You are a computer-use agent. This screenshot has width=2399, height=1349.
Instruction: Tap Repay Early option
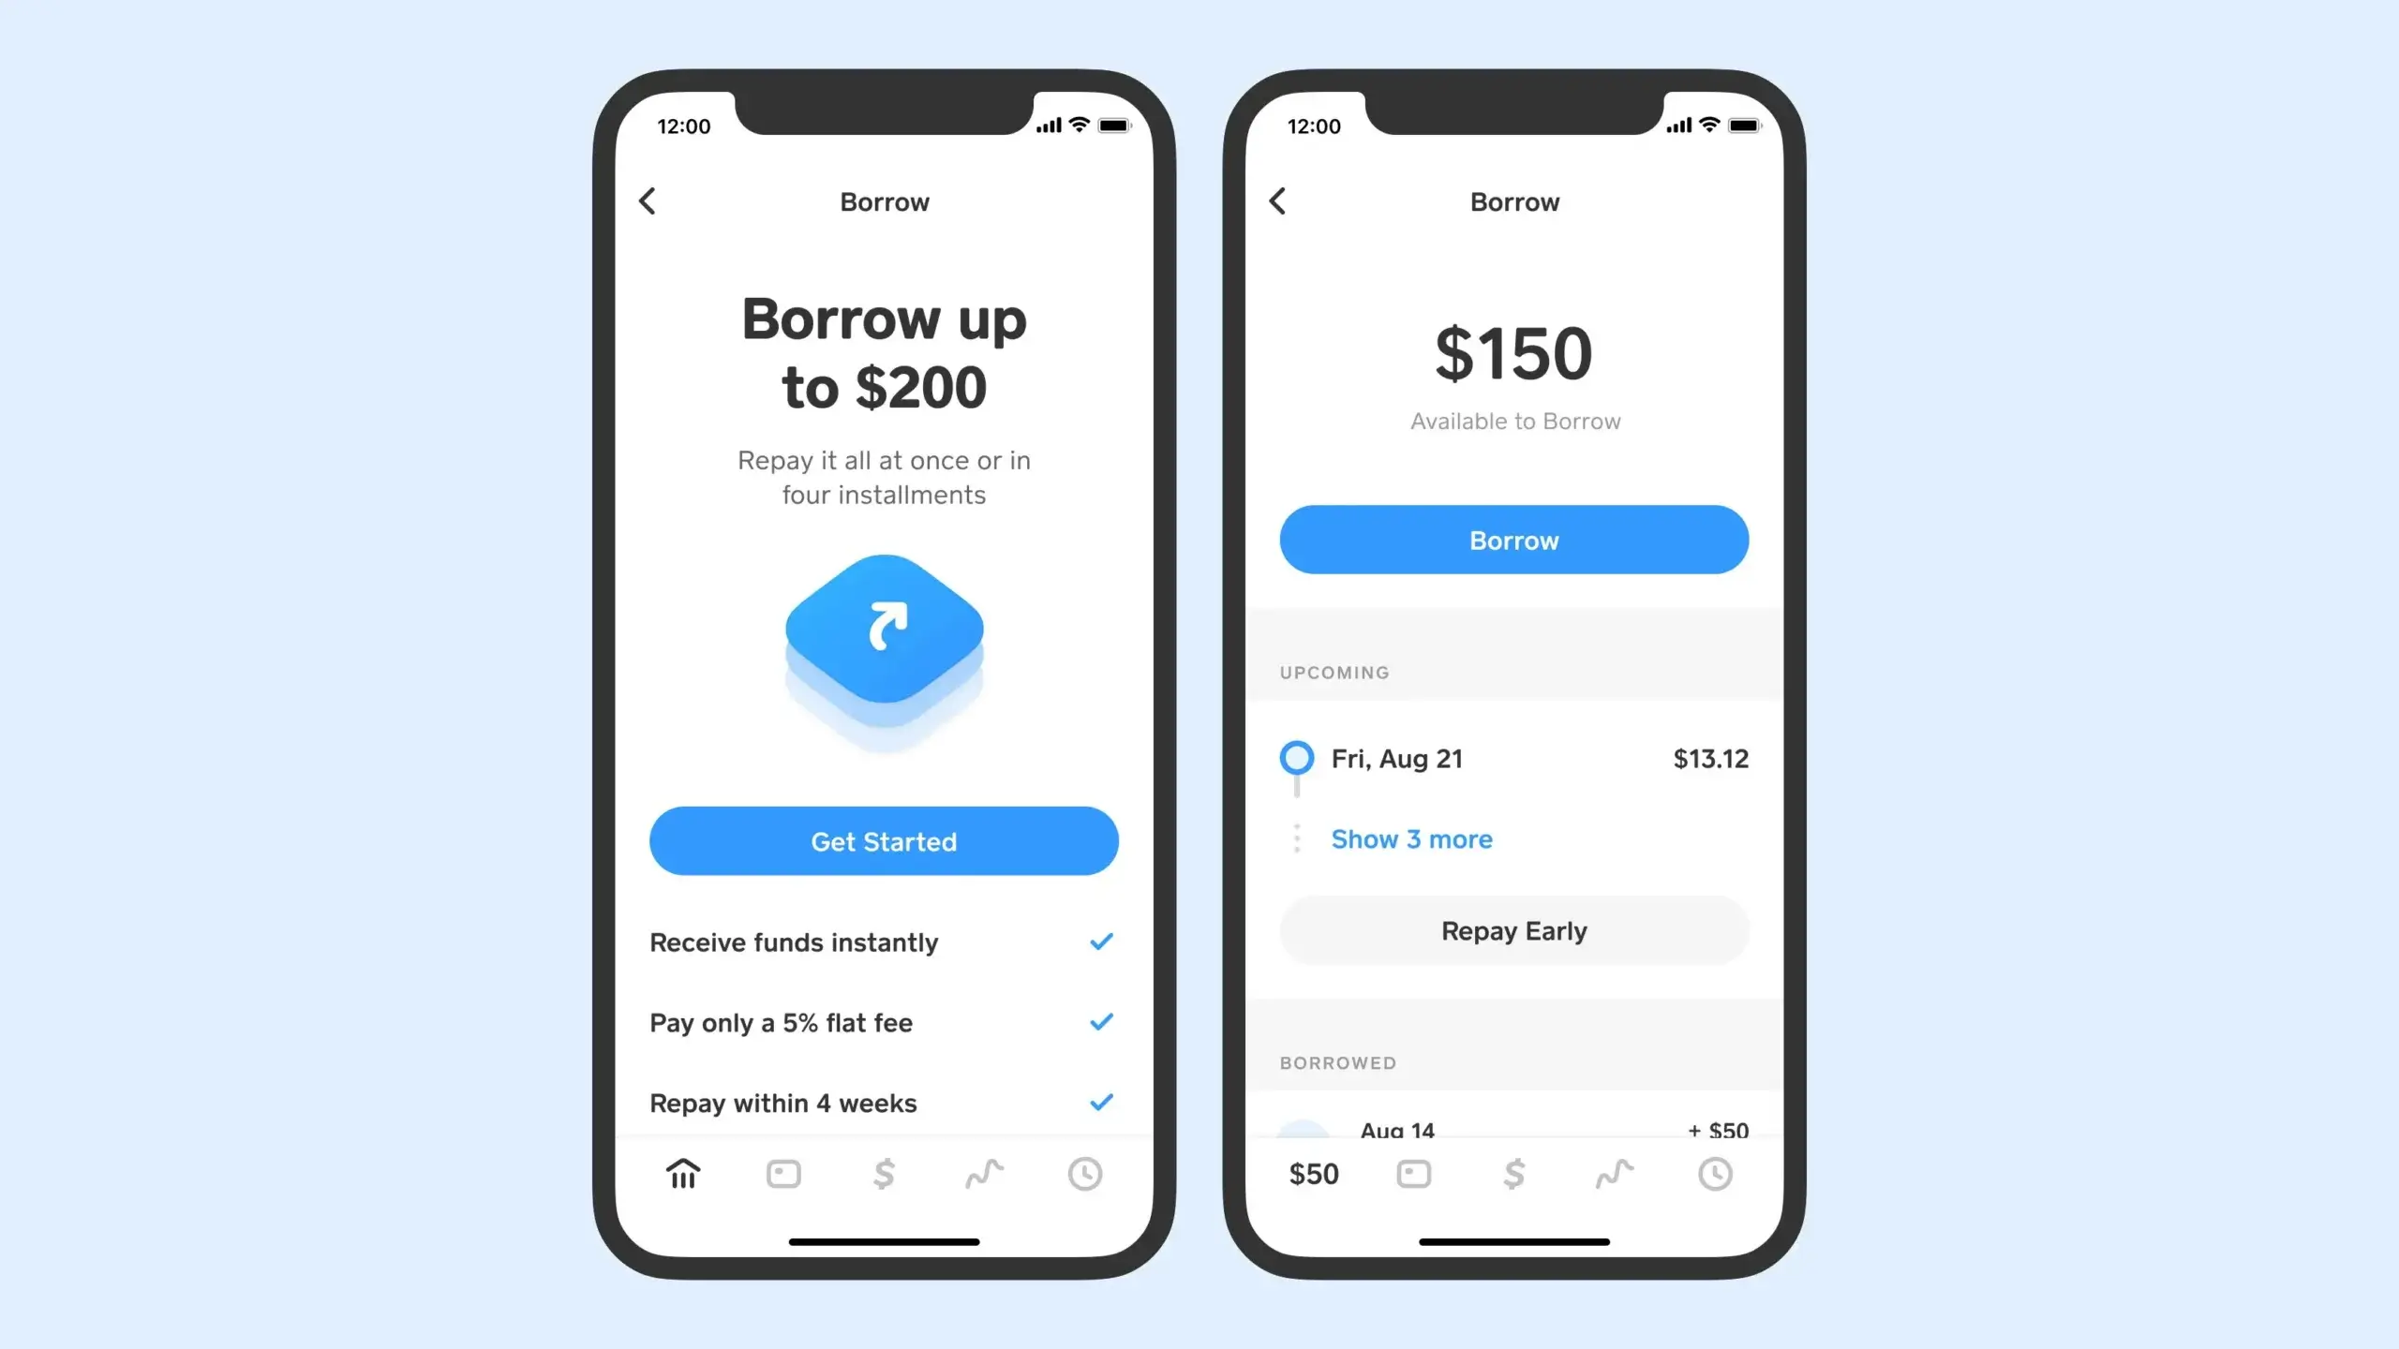(x=1514, y=930)
